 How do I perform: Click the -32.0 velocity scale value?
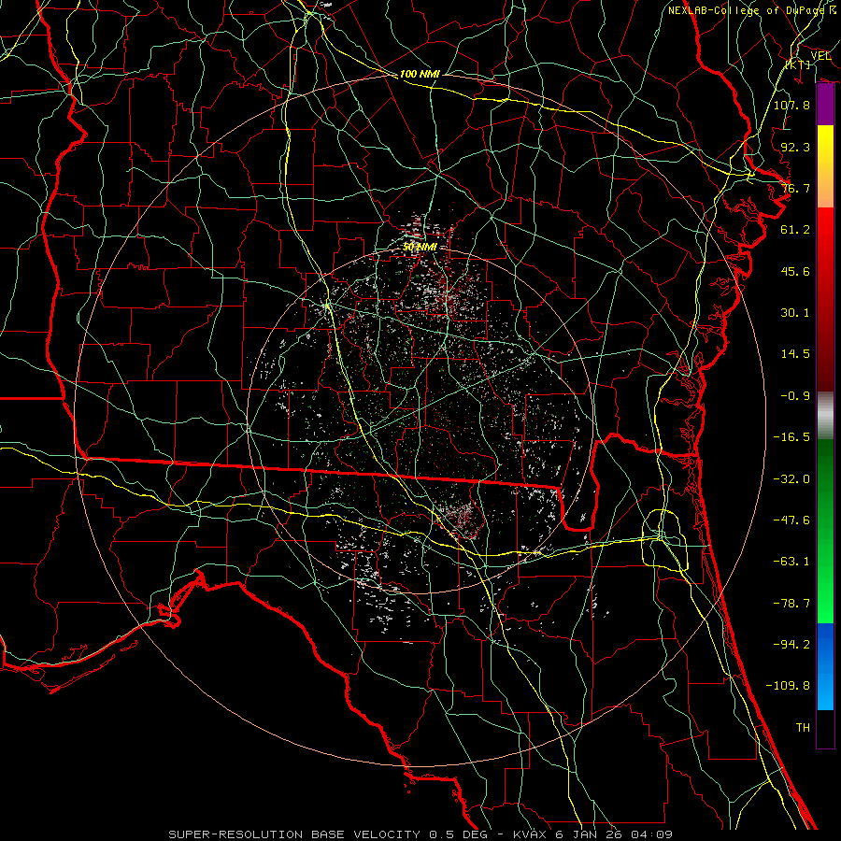coord(791,479)
